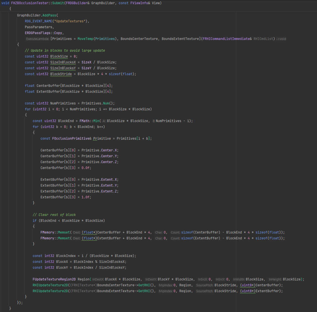The image size is (317, 312).
Task: Click the InDestX: parameter hint
Action: 98,279
